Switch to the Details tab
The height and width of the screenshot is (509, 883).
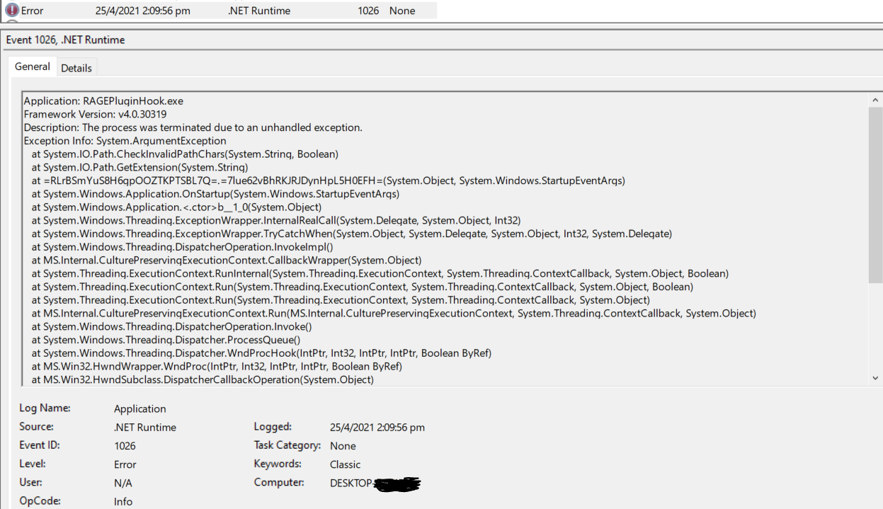click(76, 68)
